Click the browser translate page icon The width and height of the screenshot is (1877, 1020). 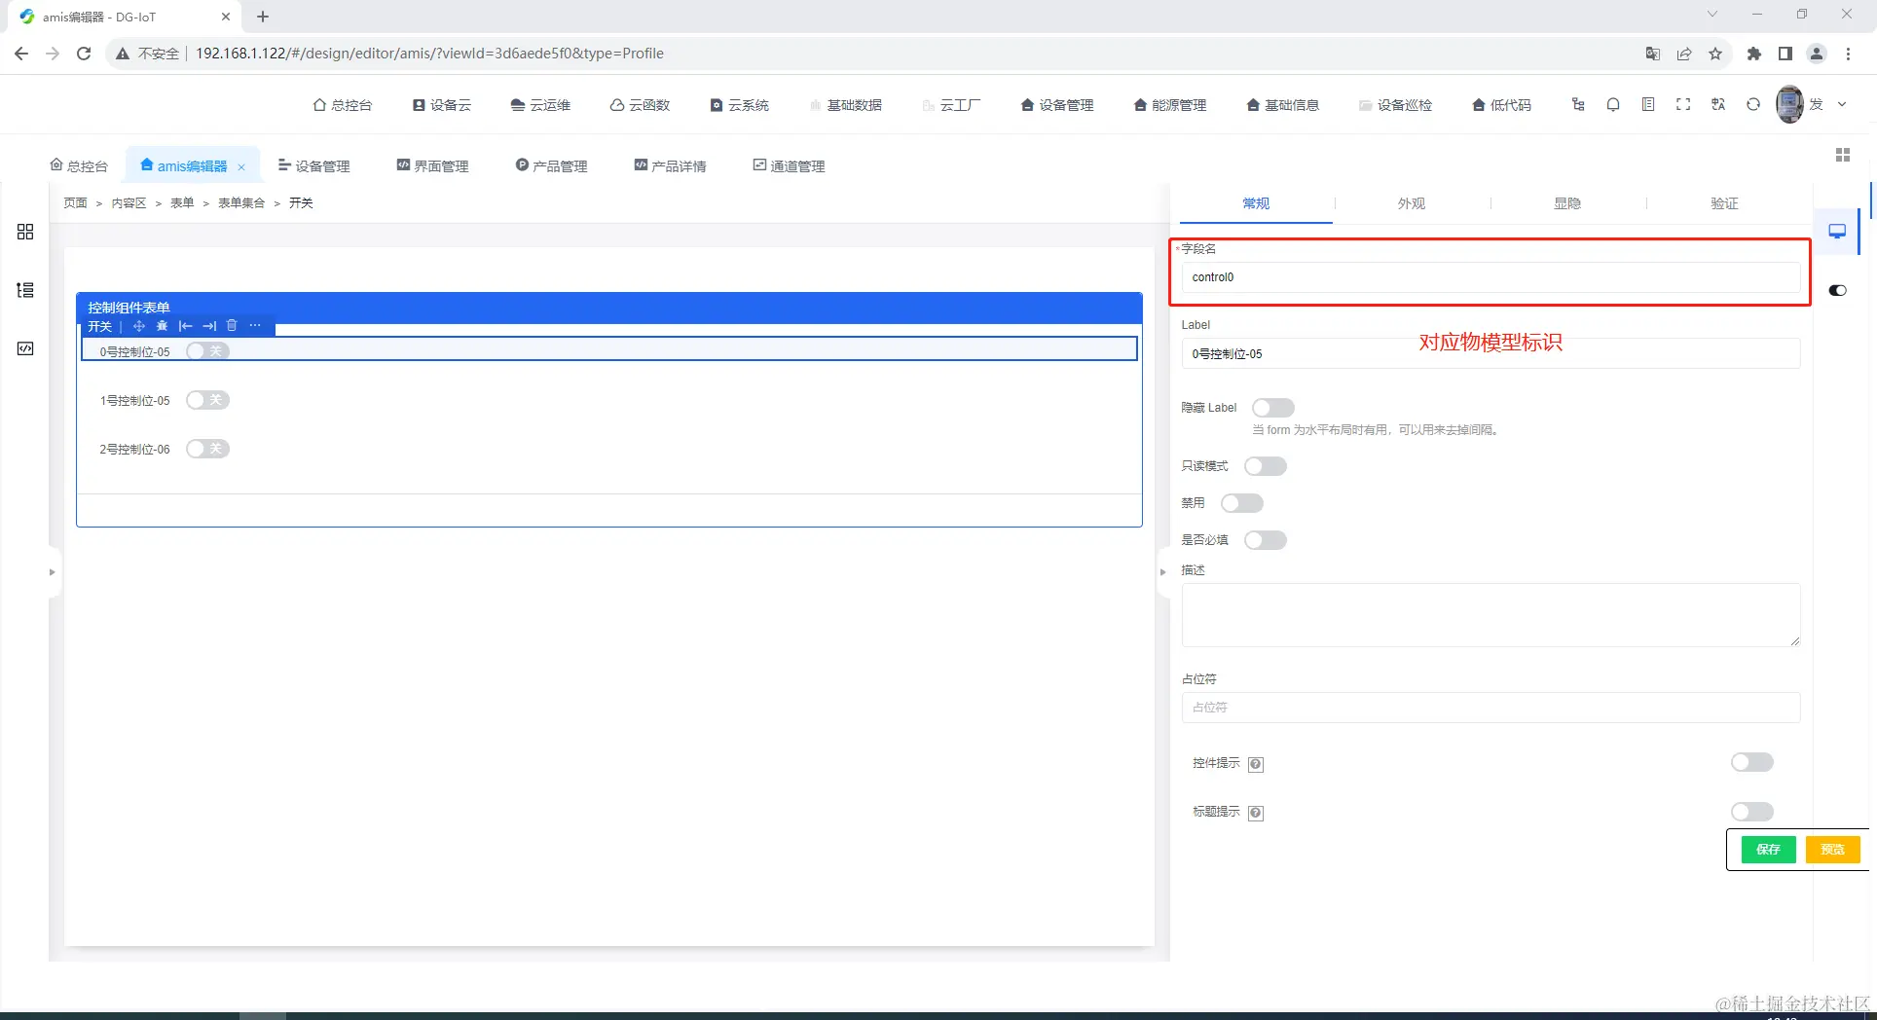point(1653,54)
